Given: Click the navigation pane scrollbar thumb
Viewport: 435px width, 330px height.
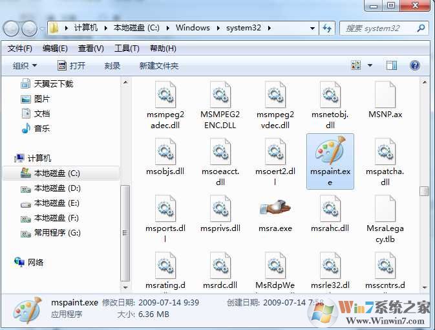Looking at the screenshot, I should click(125, 233).
